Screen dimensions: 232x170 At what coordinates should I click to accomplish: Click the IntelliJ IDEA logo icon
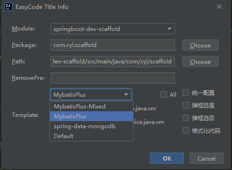[8, 7]
